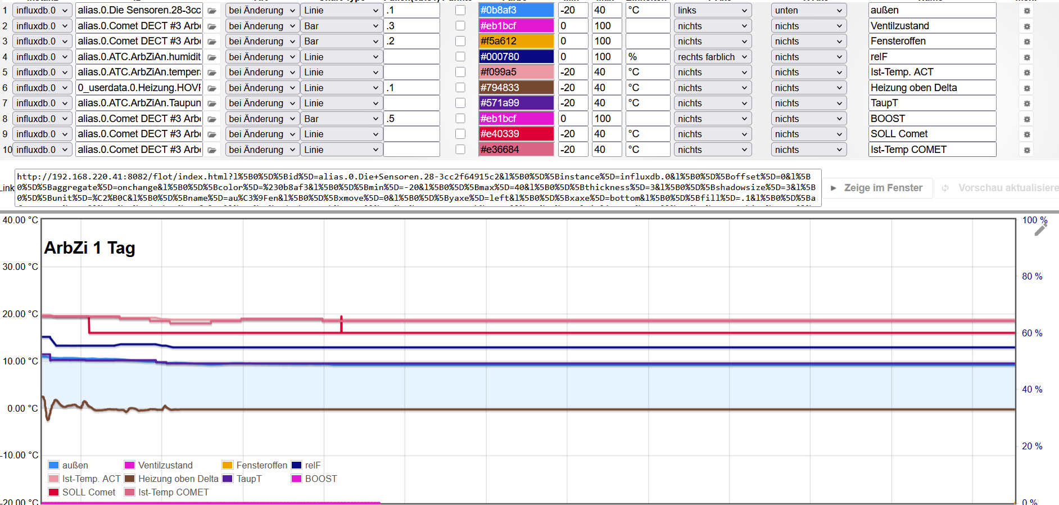Click 'außen' legend entry in chart

click(x=75, y=465)
